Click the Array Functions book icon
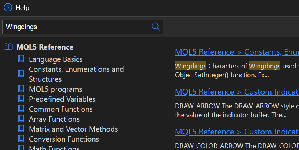The image size is (299, 150). tap(21, 119)
